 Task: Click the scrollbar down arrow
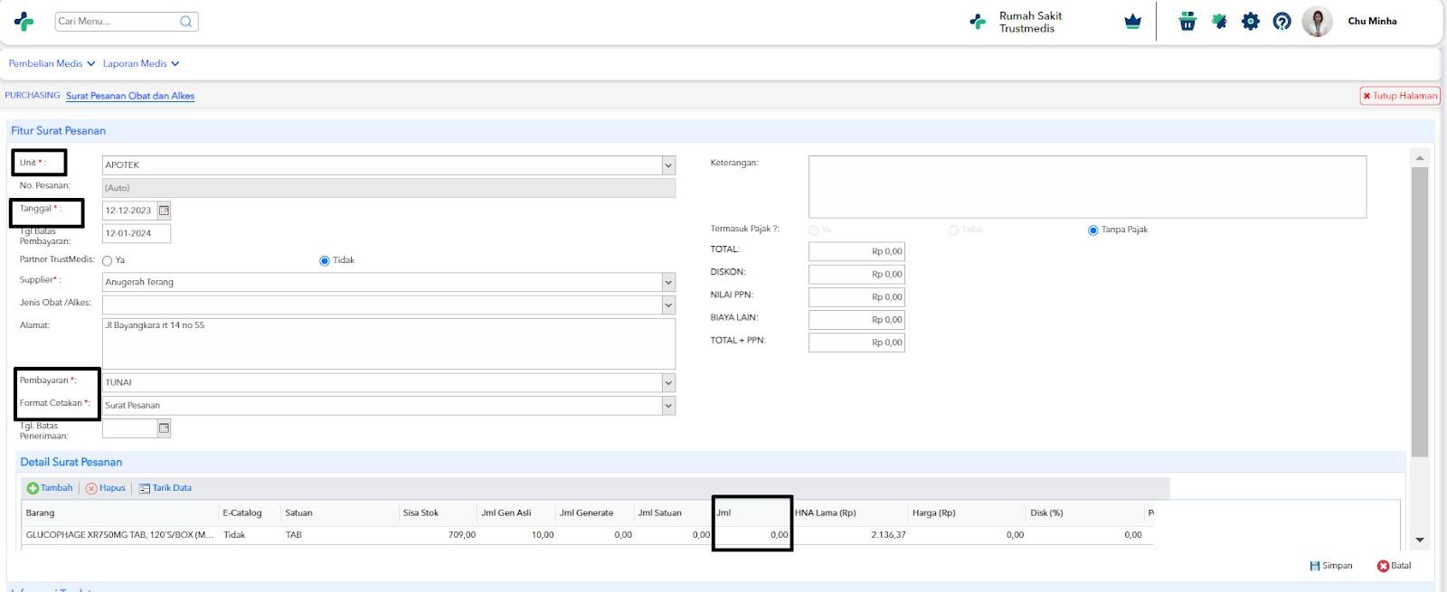coord(1419,540)
